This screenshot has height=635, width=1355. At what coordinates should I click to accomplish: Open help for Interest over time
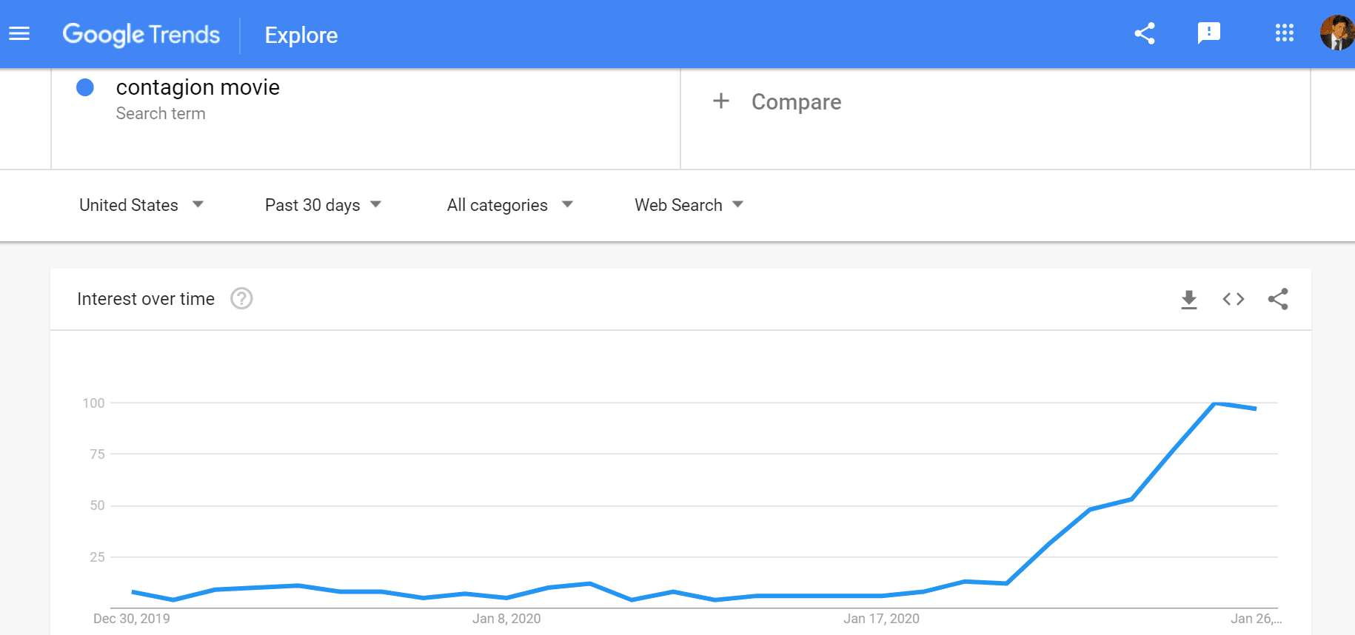pyautogui.click(x=241, y=298)
